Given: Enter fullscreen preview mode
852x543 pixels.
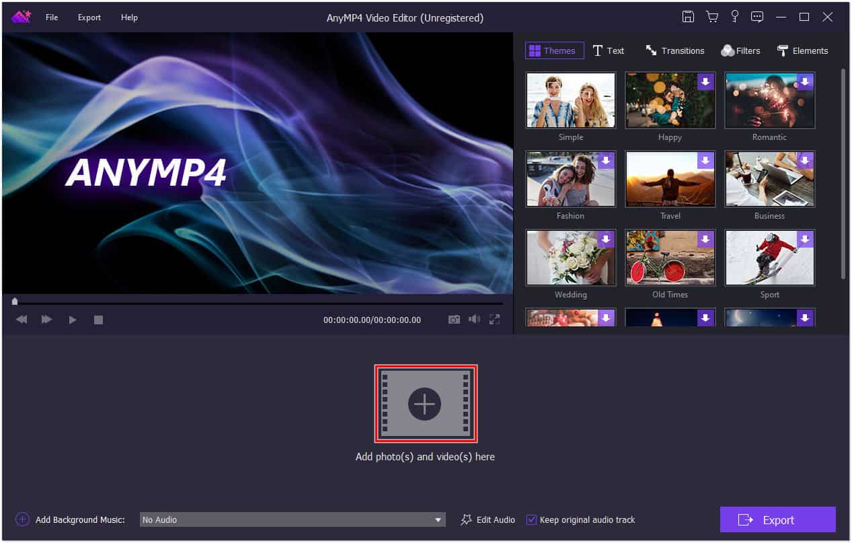Looking at the screenshot, I should click(494, 320).
